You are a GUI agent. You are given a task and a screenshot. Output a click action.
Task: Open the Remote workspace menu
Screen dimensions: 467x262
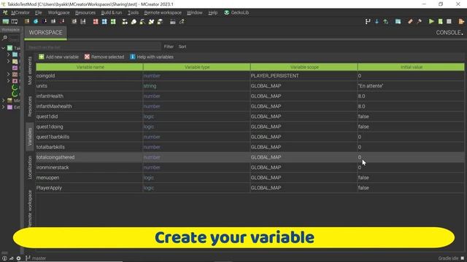(x=163, y=12)
